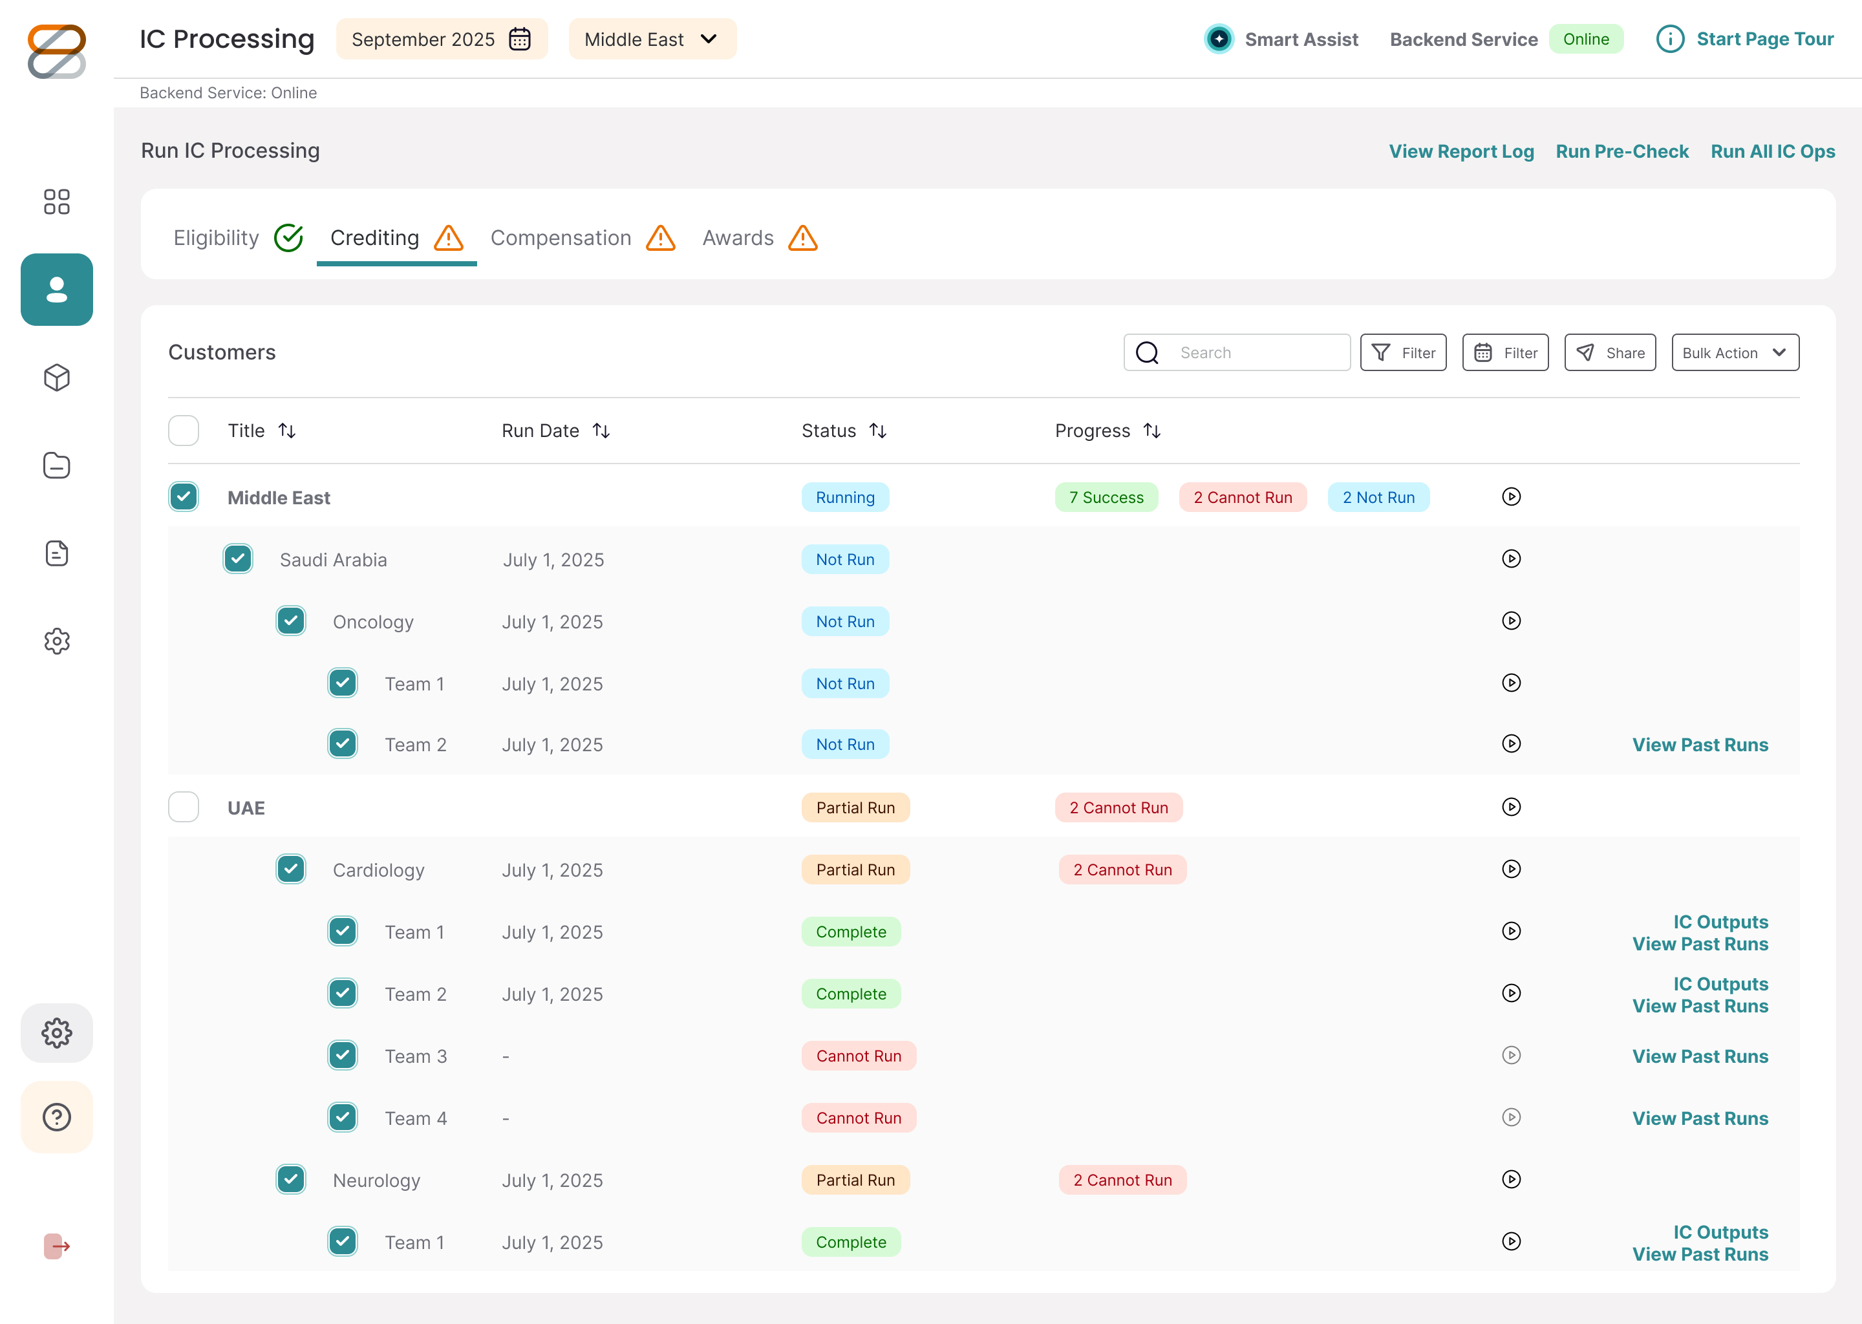Switch to the Awards tab
Screen dimensions: 1862x1324
click(x=760, y=238)
